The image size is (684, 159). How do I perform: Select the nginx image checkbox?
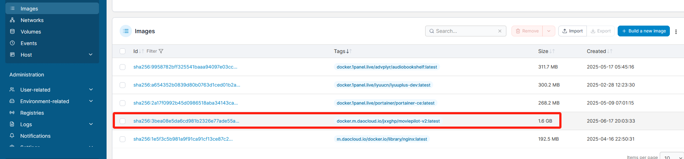[123, 139]
